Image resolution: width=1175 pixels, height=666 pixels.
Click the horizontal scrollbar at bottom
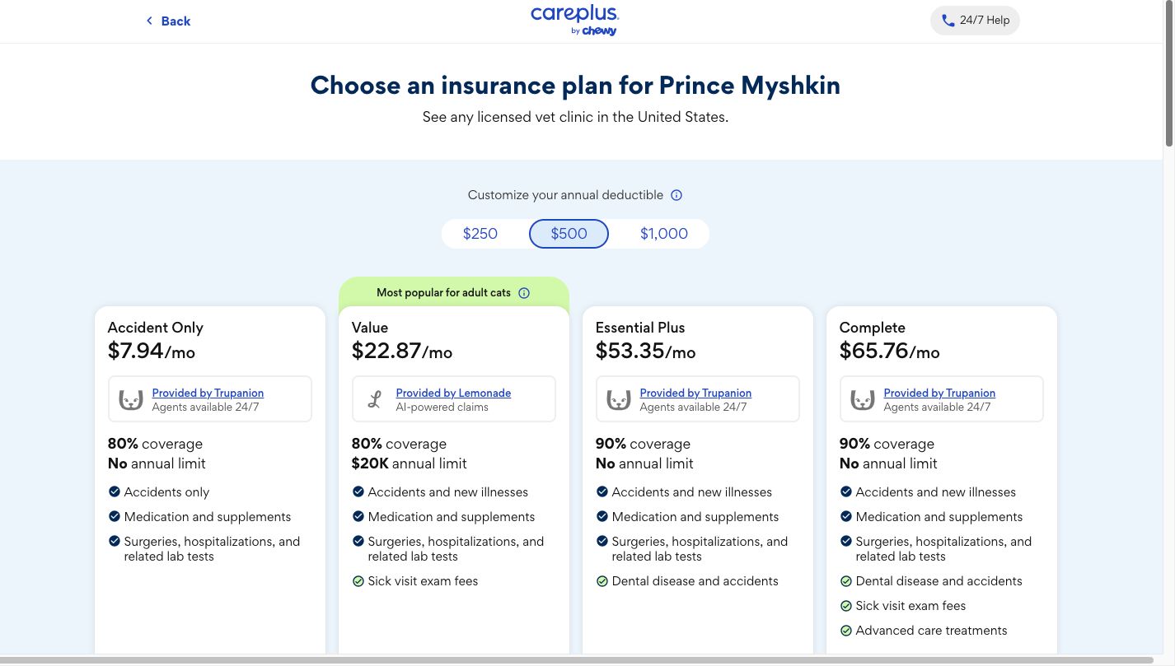coord(577,660)
